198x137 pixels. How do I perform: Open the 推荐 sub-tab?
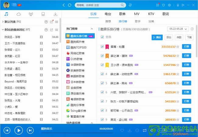pos(108,21)
